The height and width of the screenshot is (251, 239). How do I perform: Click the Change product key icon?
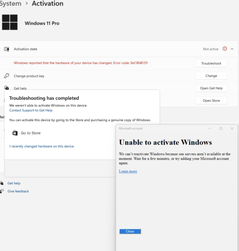pos(7,76)
